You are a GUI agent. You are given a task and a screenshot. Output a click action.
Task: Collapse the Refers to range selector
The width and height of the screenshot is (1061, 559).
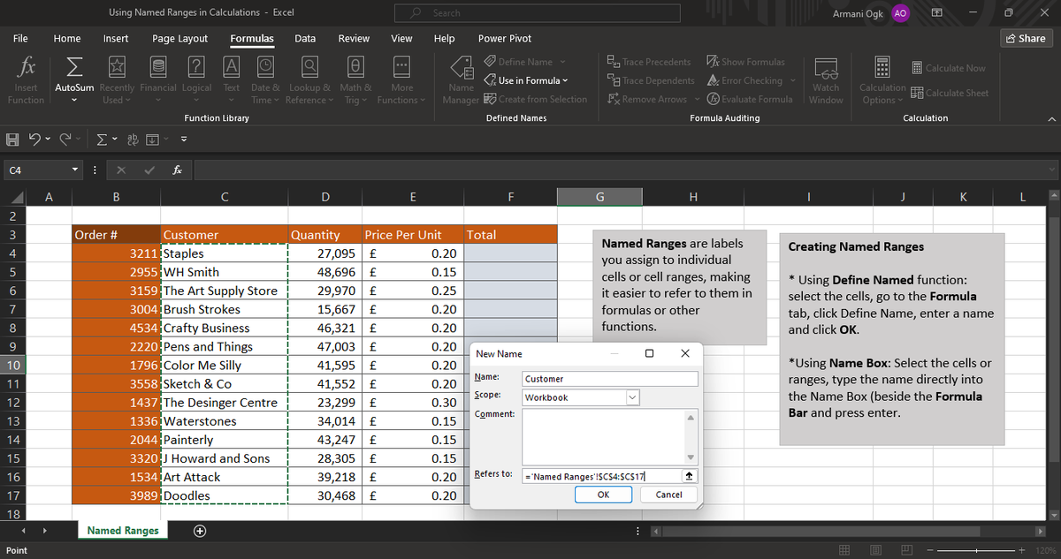[691, 476]
